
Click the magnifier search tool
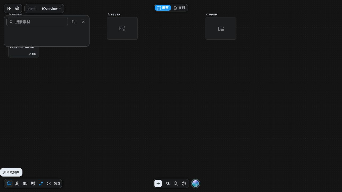[176, 183]
